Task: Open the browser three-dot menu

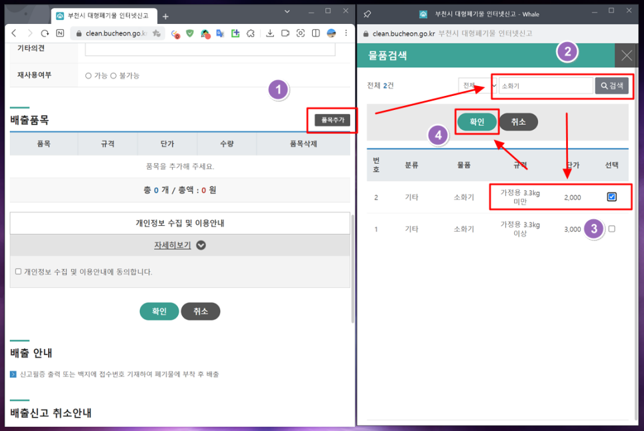Action: (346, 33)
